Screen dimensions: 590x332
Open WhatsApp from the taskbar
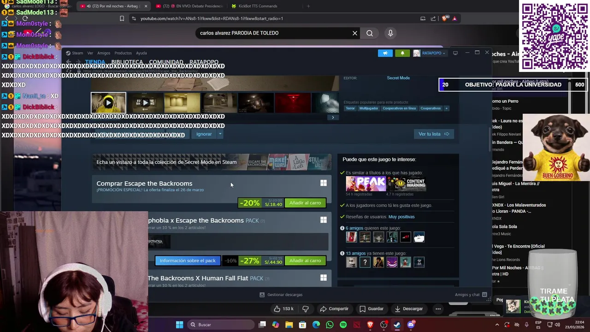pyautogui.click(x=330, y=325)
